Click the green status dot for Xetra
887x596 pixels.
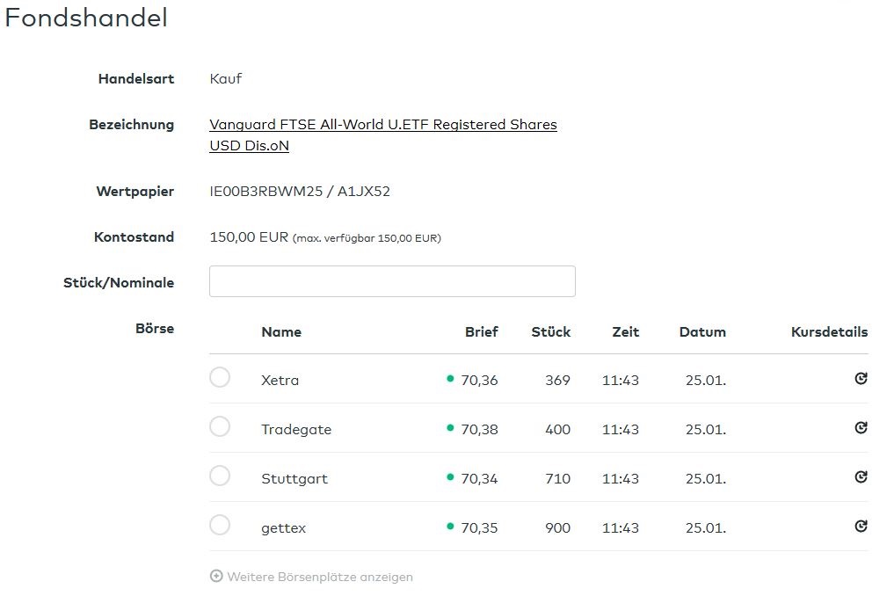click(450, 379)
